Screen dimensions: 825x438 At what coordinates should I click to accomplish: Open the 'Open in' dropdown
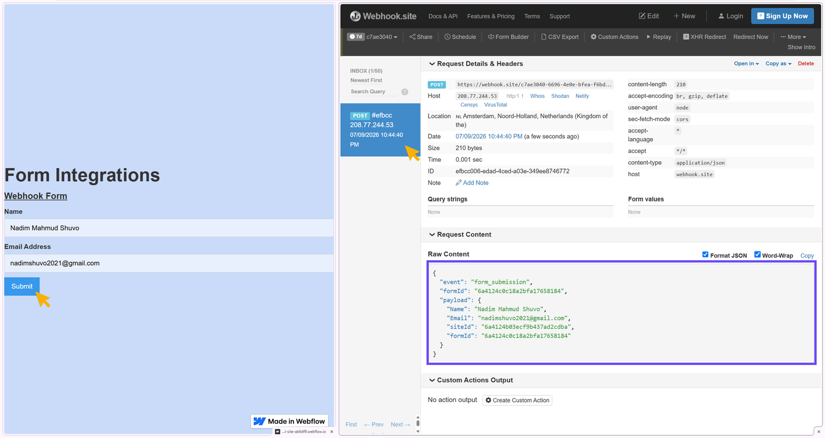click(x=746, y=64)
